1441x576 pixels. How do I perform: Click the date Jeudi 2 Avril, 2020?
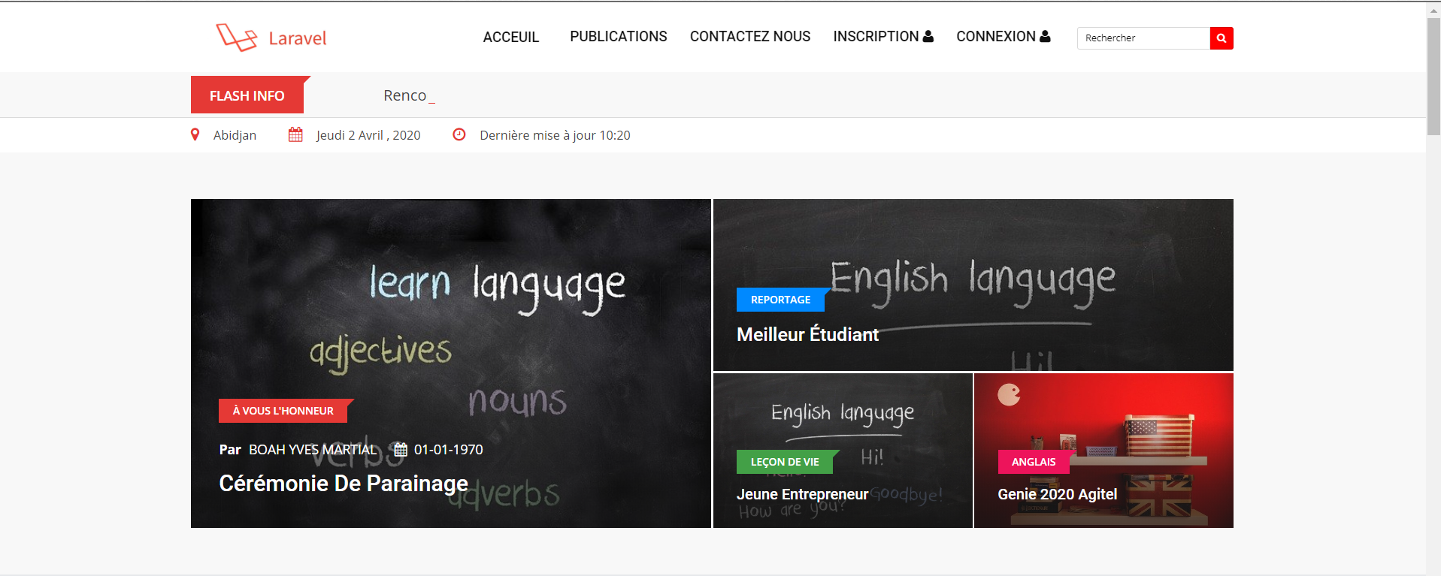pos(368,135)
